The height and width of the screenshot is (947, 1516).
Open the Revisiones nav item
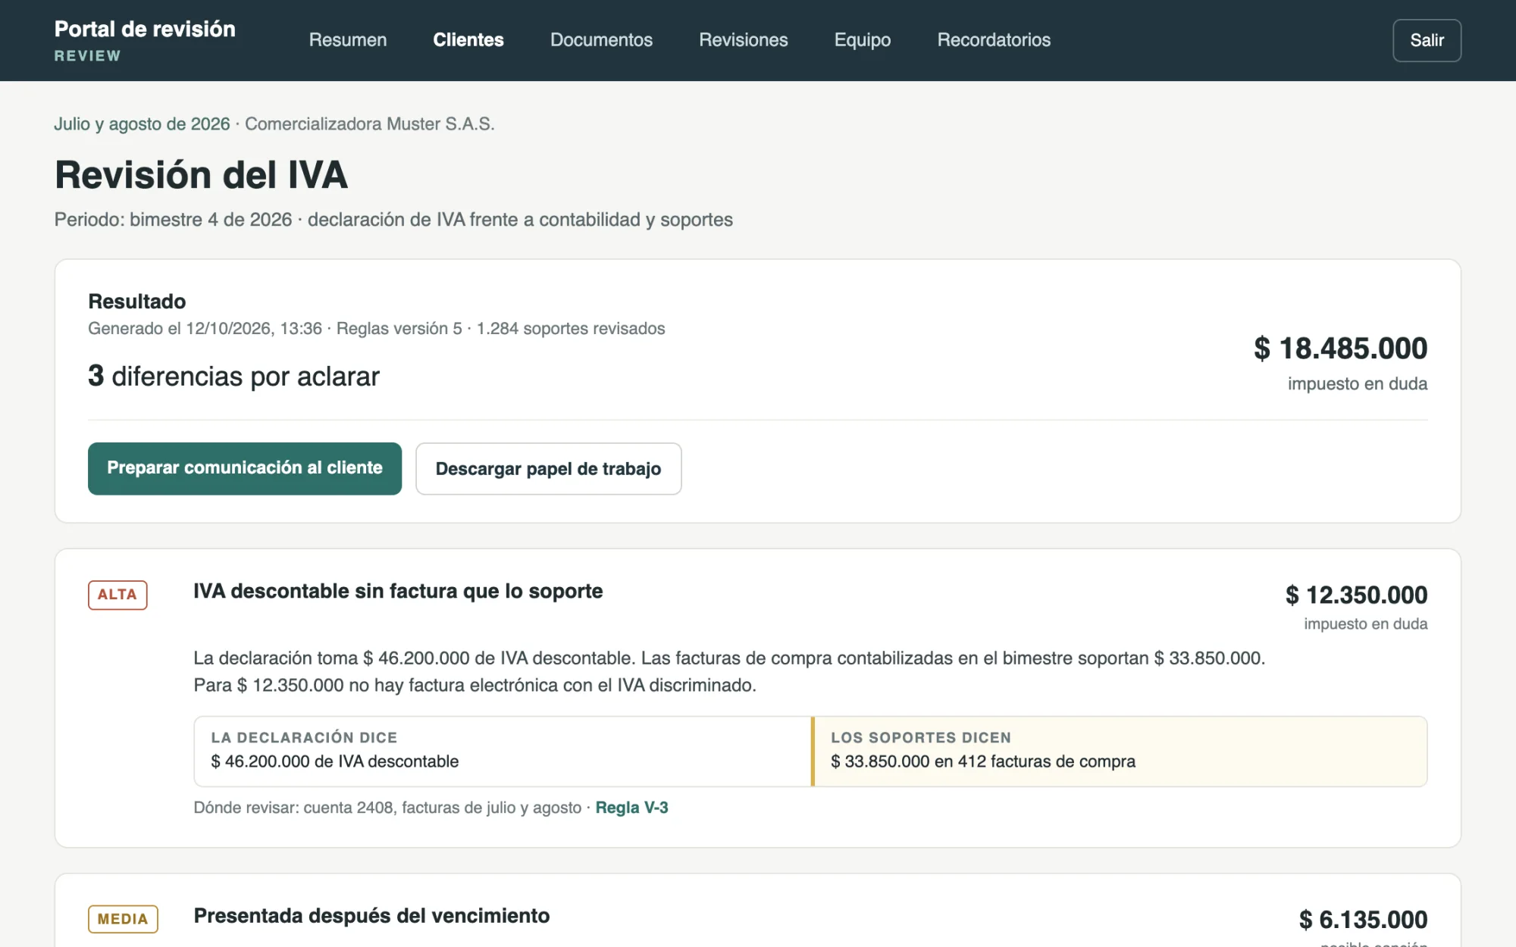(x=743, y=40)
